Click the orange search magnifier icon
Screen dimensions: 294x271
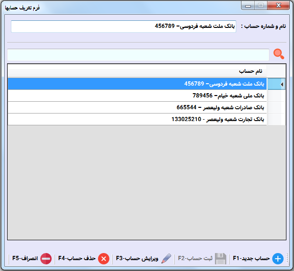pos(279,54)
